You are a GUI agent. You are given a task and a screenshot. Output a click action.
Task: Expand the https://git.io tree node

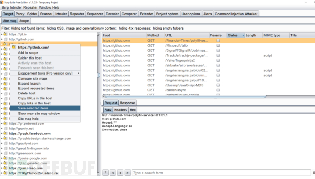[2, 34]
